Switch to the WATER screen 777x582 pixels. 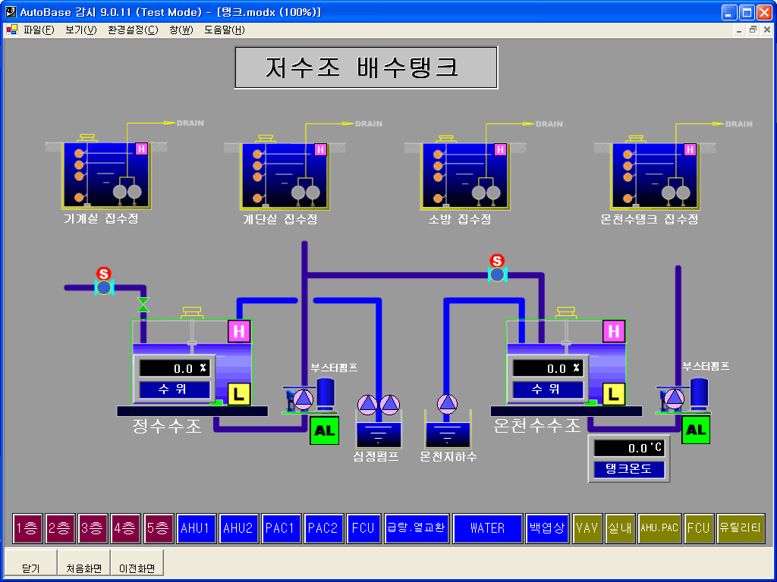(x=487, y=528)
